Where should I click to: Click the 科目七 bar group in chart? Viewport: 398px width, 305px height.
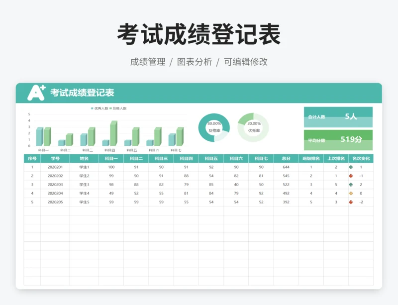[176, 136]
